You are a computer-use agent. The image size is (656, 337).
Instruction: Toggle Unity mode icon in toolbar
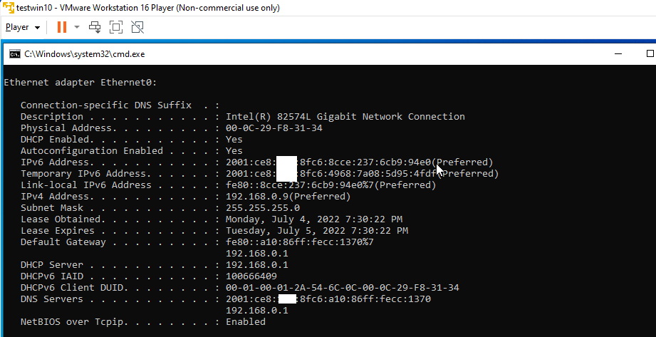tap(137, 28)
